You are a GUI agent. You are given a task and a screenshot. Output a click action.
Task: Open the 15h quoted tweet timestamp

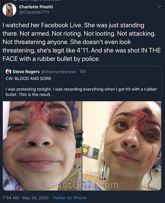click(83, 71)
